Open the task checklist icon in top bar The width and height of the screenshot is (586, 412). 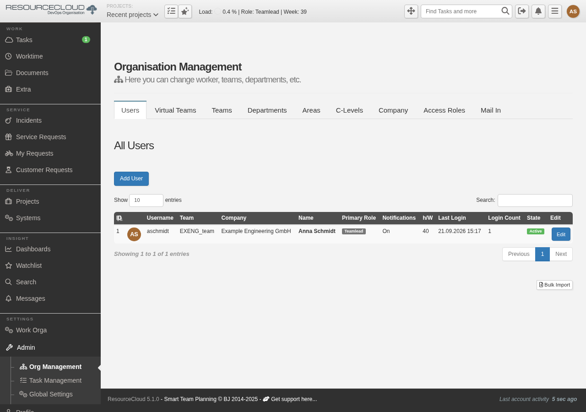(171, 11)
